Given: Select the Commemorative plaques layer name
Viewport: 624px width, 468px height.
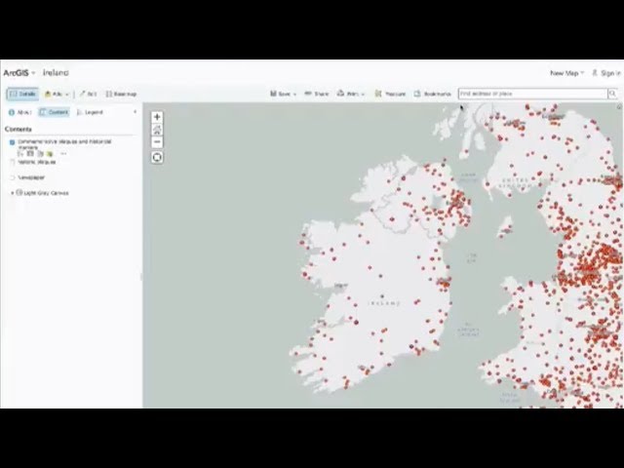Looking at the screenshot, I should pyautogui.click(x=64, y=144).
